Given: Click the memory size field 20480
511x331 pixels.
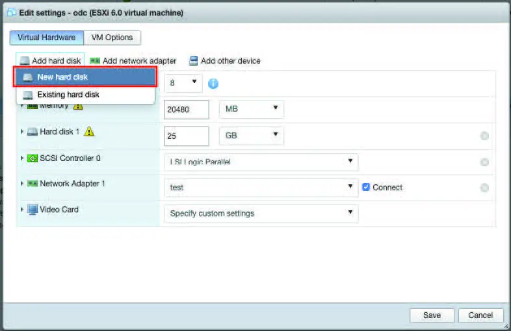Looking at the screenshot, I should tap(187, 110).
